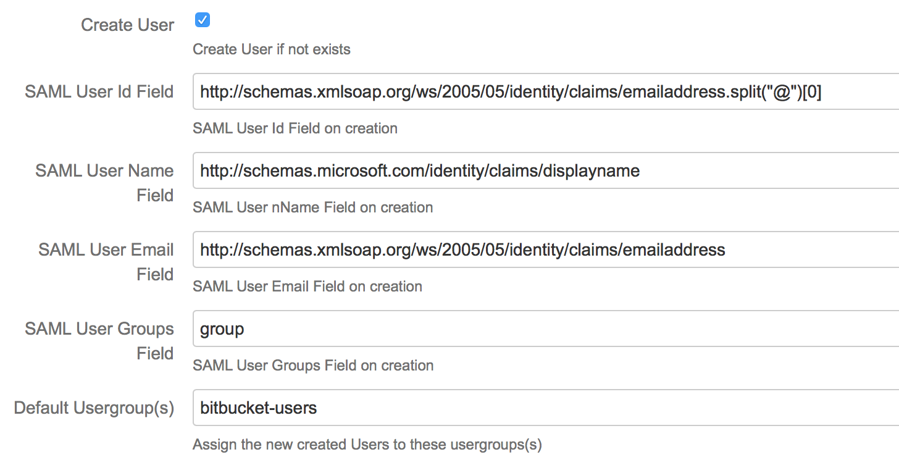Uncheck the Create User checkbox
This screenshot has height=473, width=899.
(x=203, y=20)
